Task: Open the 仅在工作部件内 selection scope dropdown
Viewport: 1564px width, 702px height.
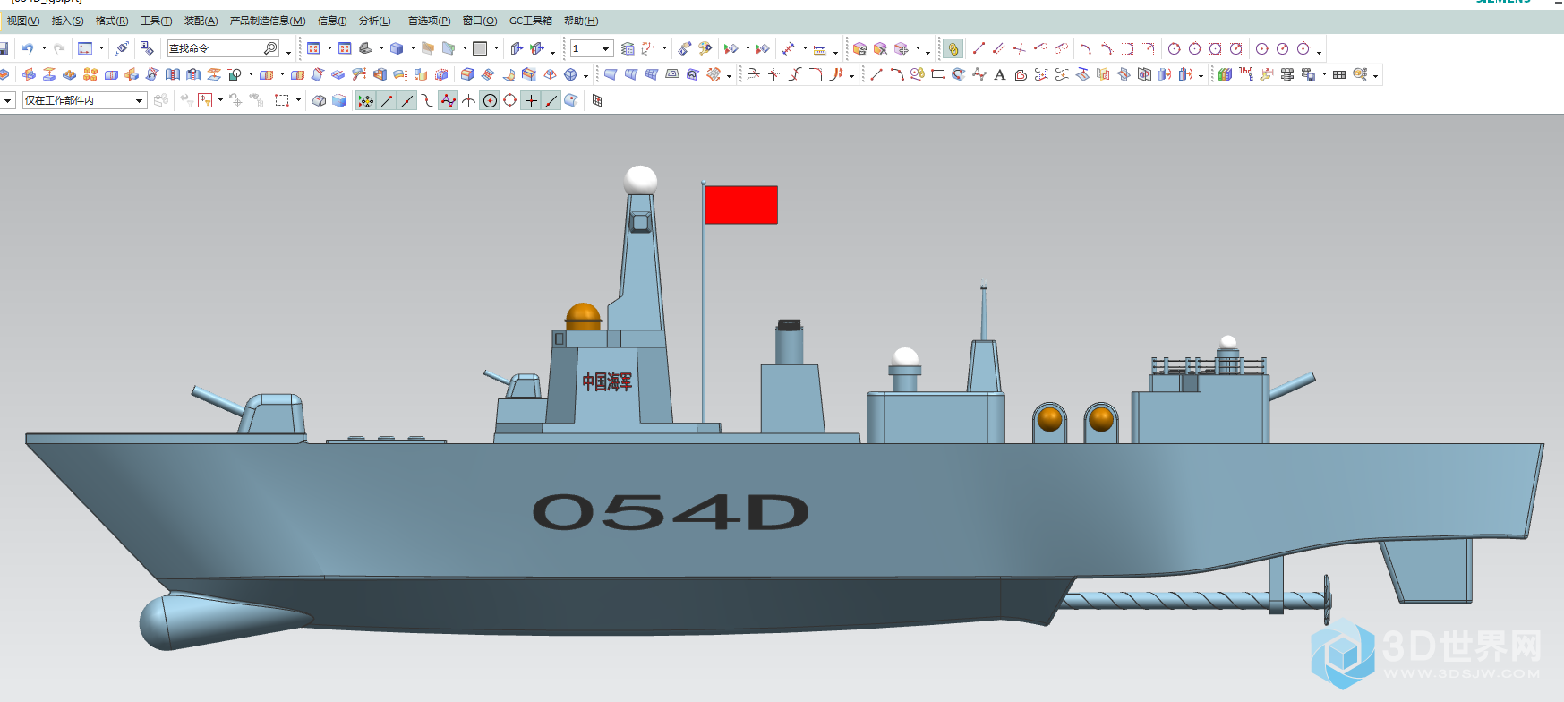Action: point(85,100)
